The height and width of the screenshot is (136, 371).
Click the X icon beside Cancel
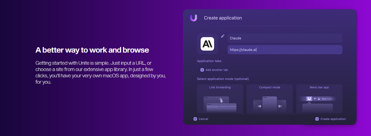point(195,119)
